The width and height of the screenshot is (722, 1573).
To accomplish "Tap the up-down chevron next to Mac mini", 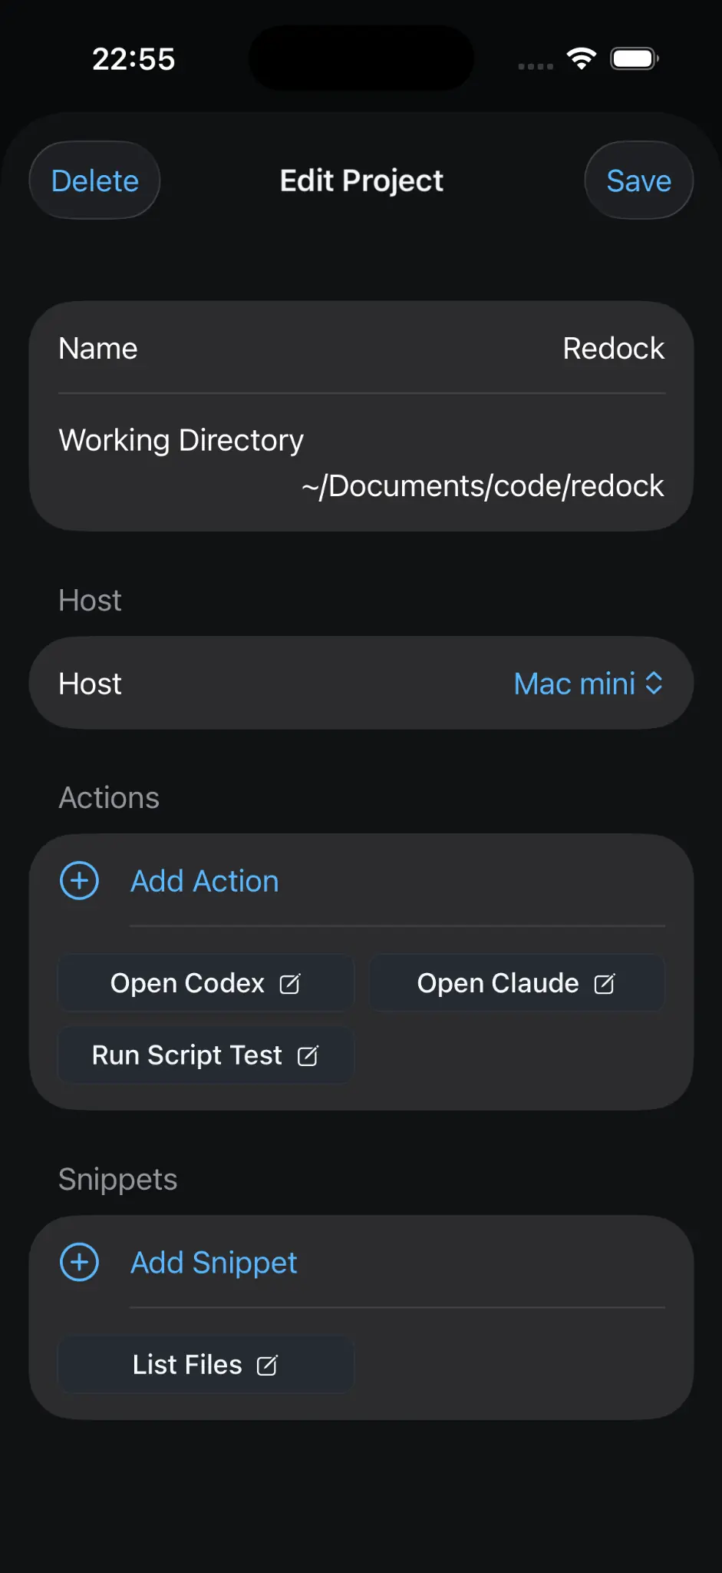I will (x=654, y=684).
